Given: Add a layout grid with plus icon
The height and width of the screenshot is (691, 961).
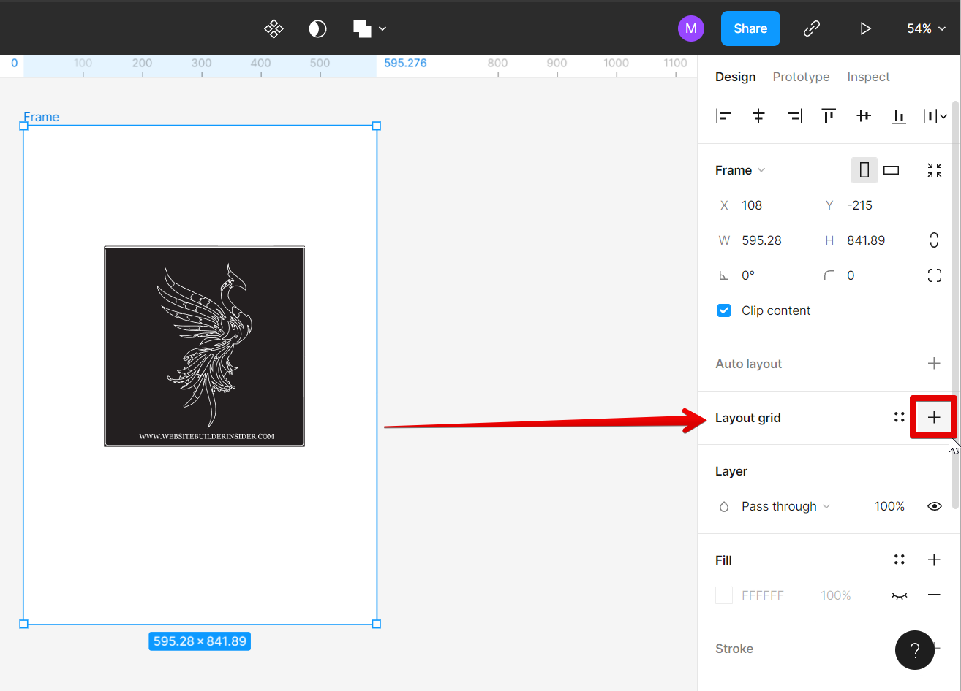Looking at the screenshot, I should point(933,417).
